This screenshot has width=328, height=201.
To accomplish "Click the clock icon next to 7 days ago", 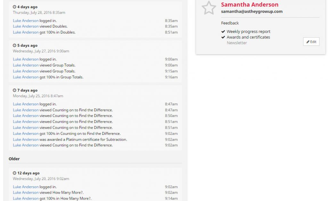I will 14,90.
